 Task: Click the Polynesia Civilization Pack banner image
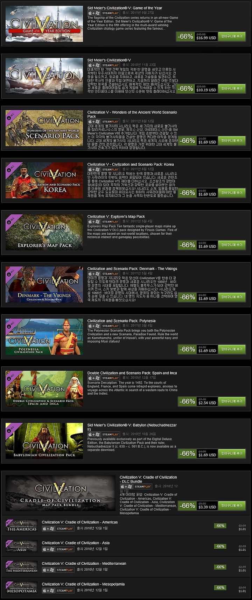[44, 337]
